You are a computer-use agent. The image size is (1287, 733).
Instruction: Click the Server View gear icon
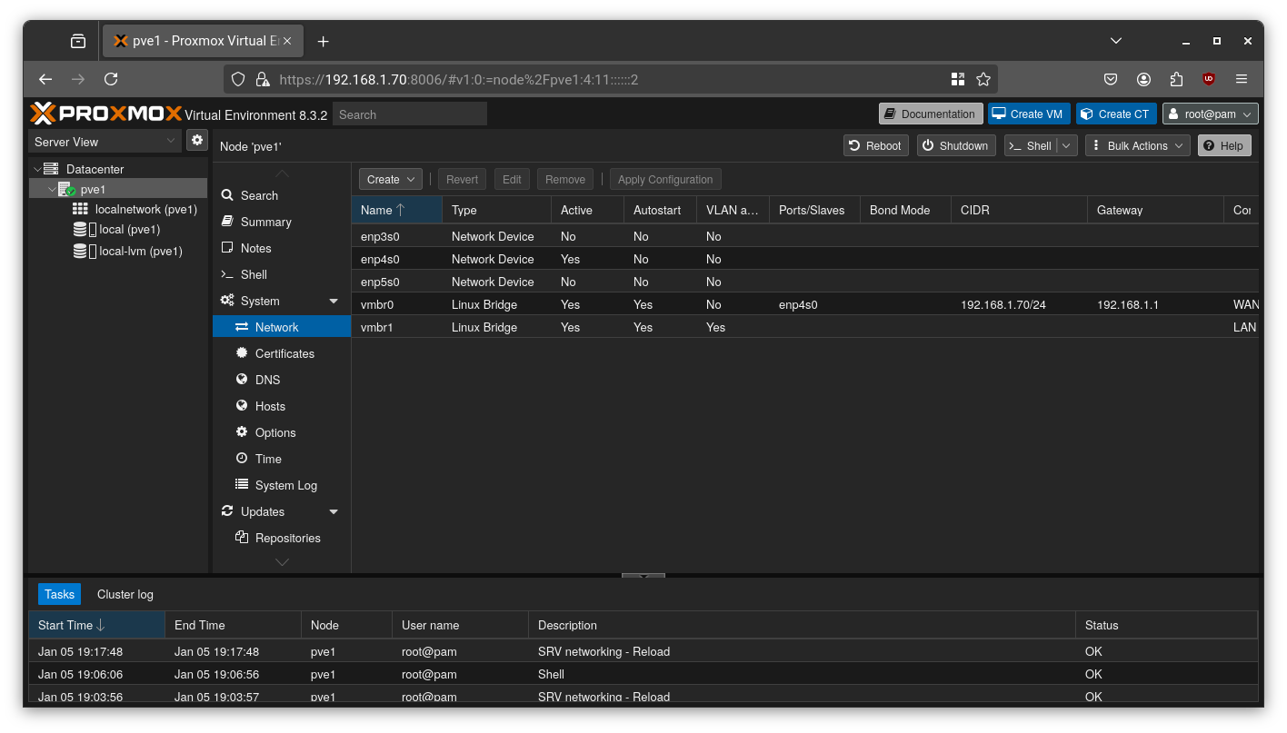point(197,140)
